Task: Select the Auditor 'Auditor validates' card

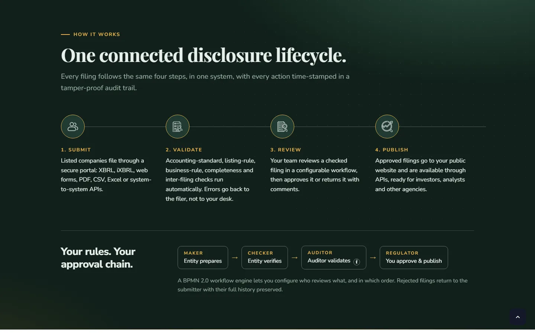Action: [x=334, y=258]
